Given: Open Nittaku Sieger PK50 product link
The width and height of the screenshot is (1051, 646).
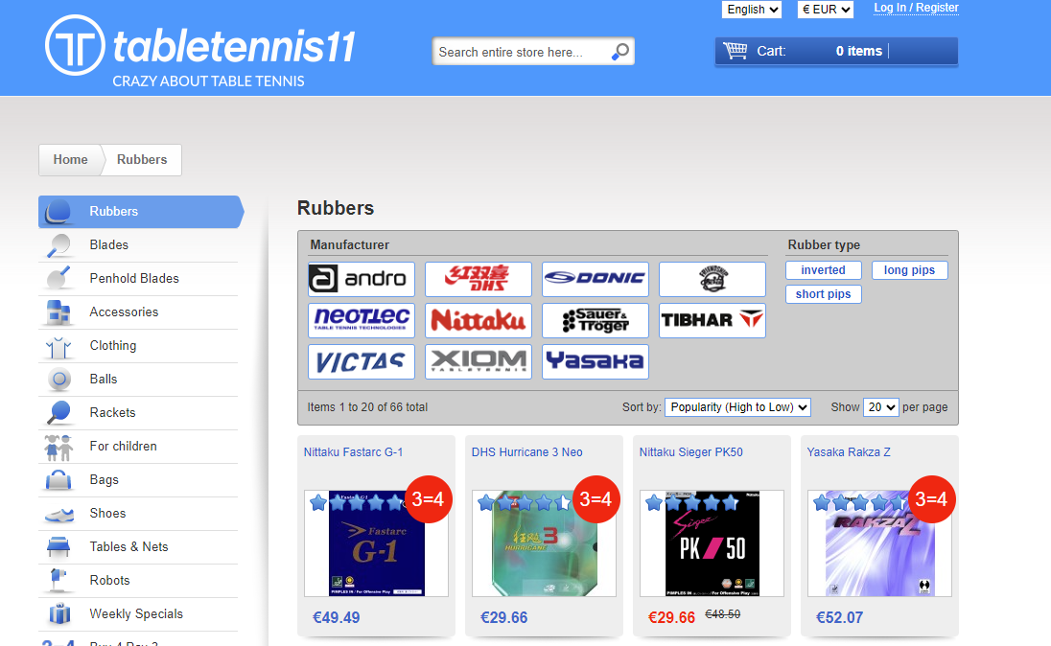Looking at the screenshot, I should tap(691, 452).
